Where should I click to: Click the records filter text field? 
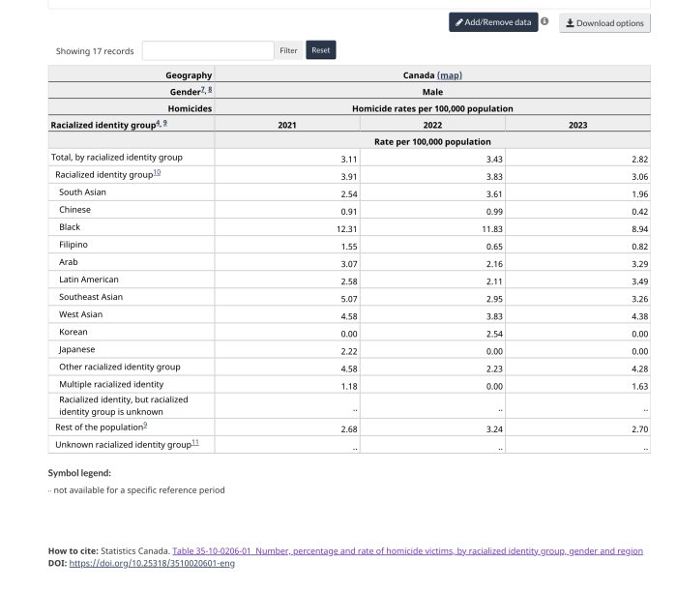pos(207,50)
